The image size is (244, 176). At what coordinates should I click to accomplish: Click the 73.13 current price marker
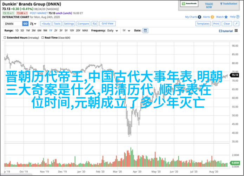point(235,75)
